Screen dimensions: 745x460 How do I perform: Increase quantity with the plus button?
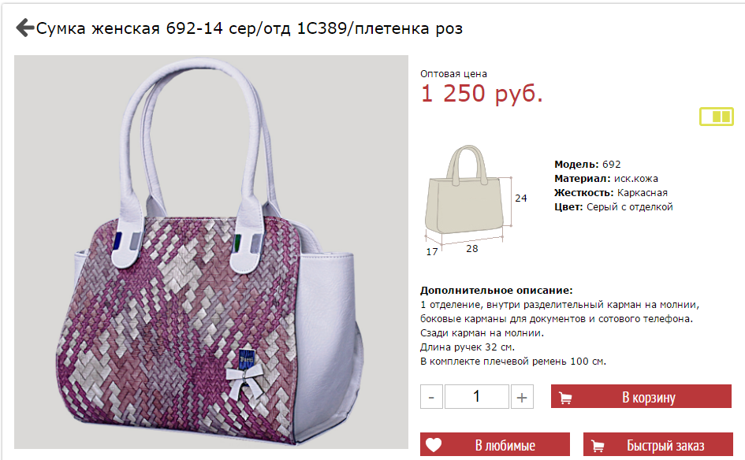pyautogui.click(x=522, y=397)
